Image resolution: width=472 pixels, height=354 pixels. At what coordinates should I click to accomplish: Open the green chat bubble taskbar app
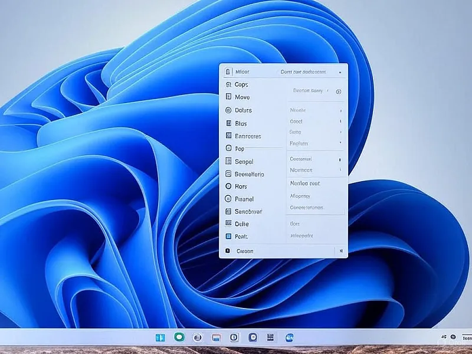click(x=179, y=337)
